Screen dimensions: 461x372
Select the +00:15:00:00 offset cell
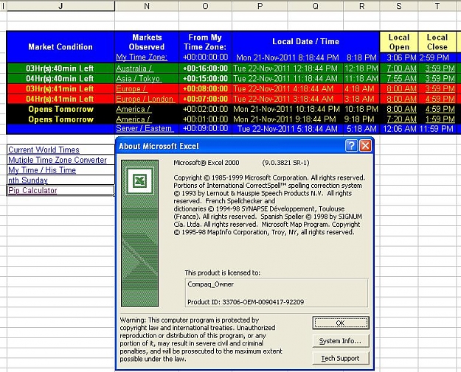[x=205, y=79]
